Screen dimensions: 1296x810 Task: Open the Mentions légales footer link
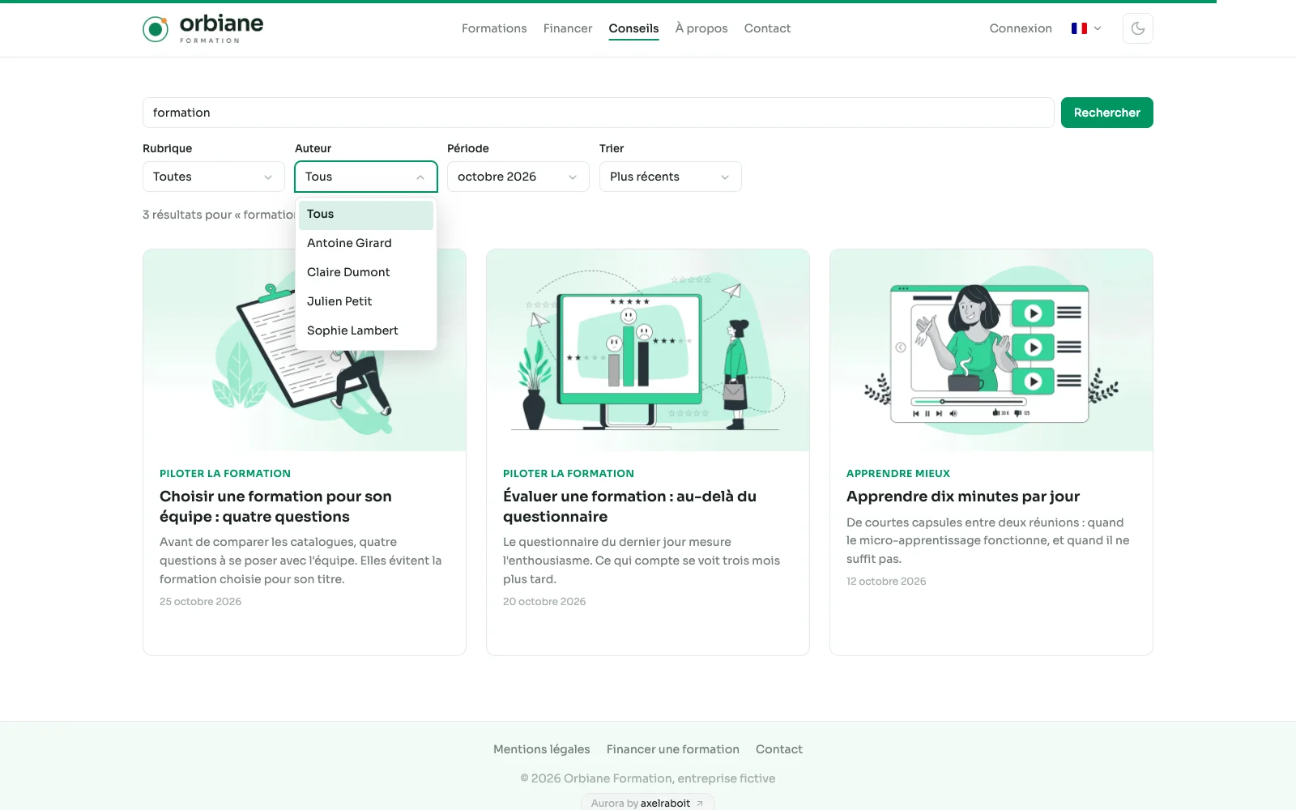tap(542, 749)
